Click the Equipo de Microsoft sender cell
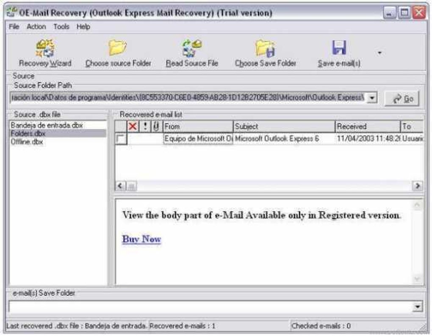The image size is (432, 336). (x=198, y=139)
